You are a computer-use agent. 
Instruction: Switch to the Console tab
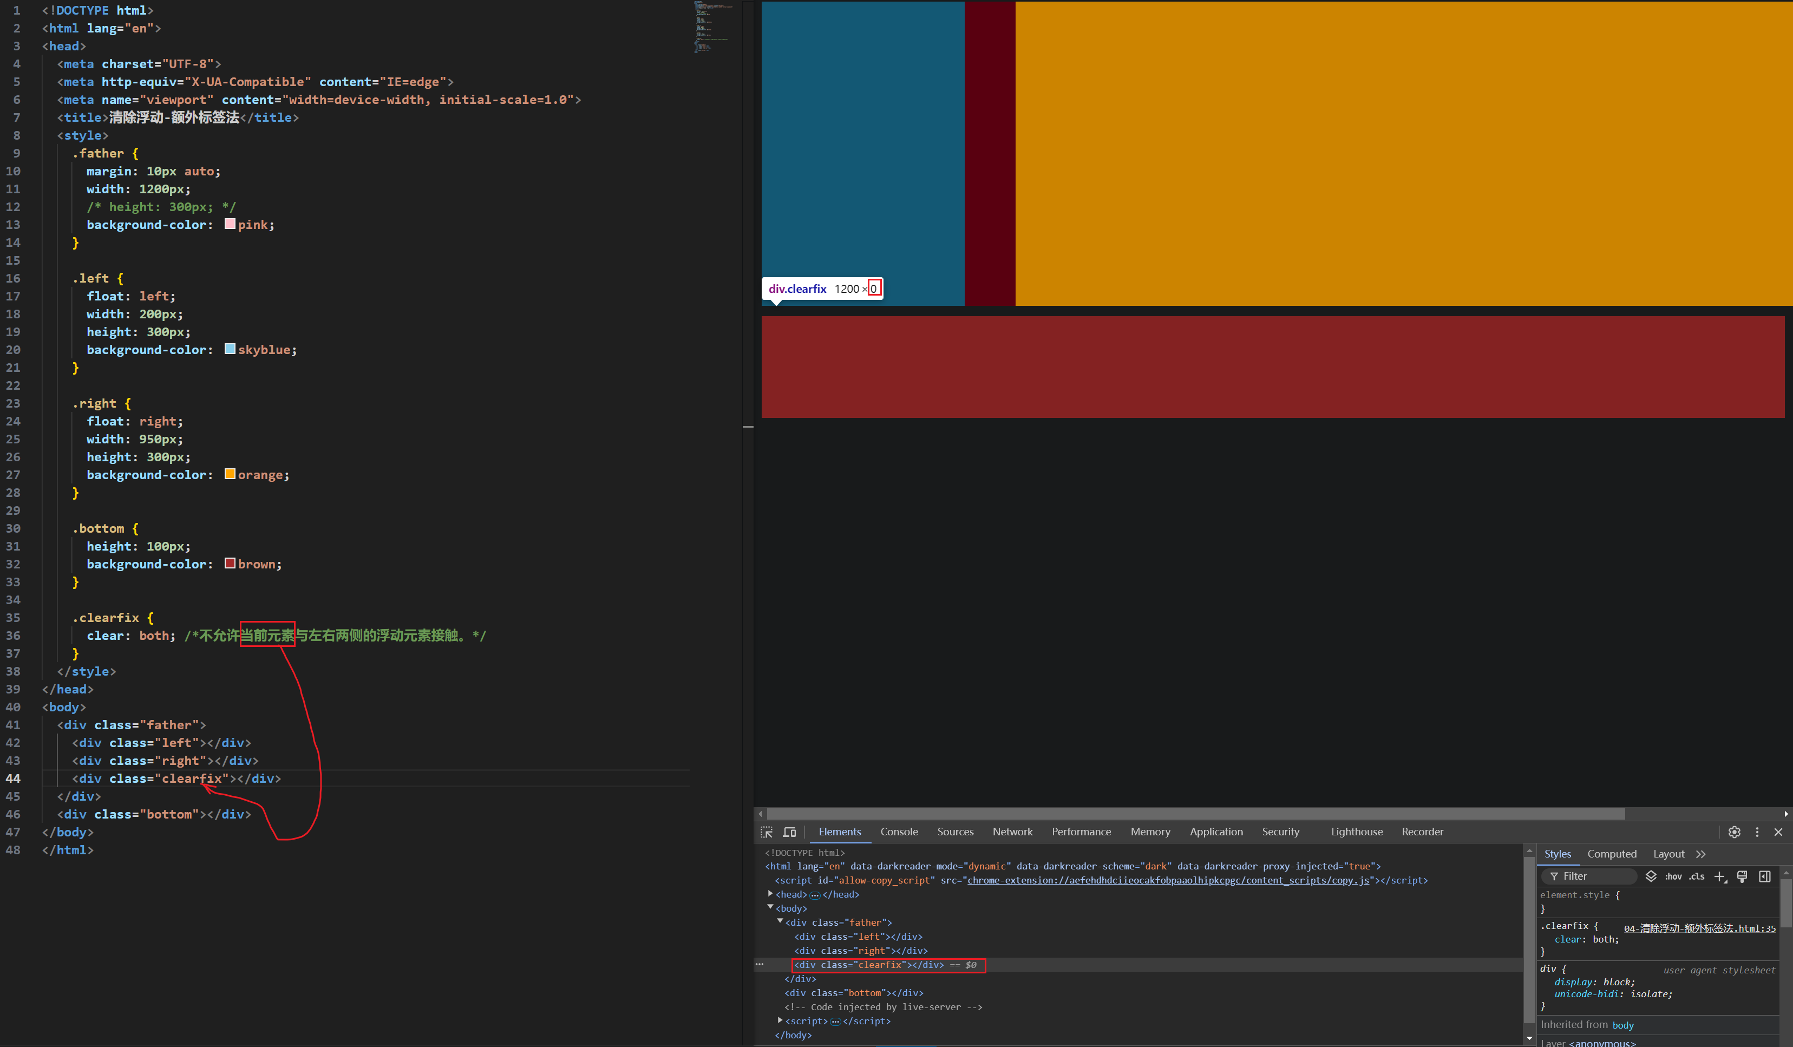click(x=899, y=832)
